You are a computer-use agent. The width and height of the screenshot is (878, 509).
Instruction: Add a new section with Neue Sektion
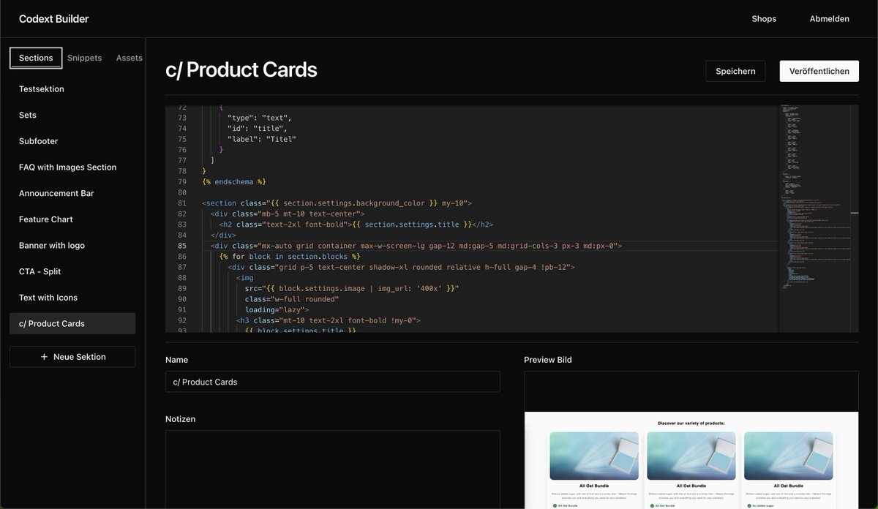pos(72,357)
